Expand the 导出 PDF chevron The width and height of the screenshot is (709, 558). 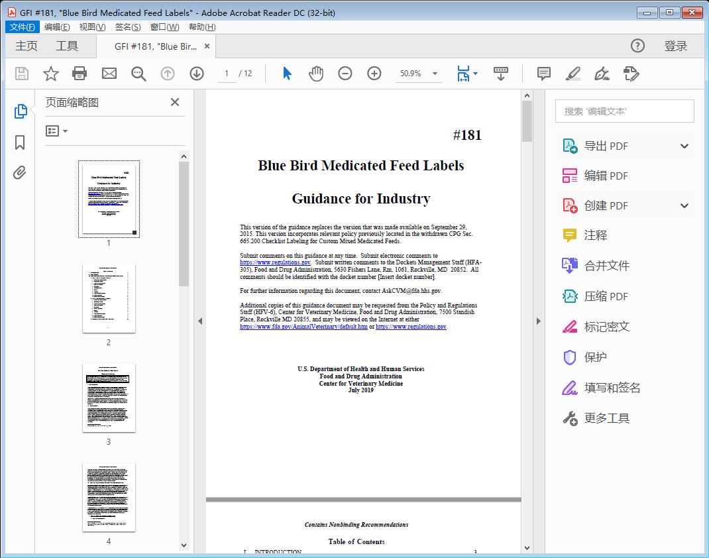[x=684, y=146]
